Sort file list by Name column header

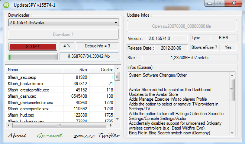coord(34,70)
